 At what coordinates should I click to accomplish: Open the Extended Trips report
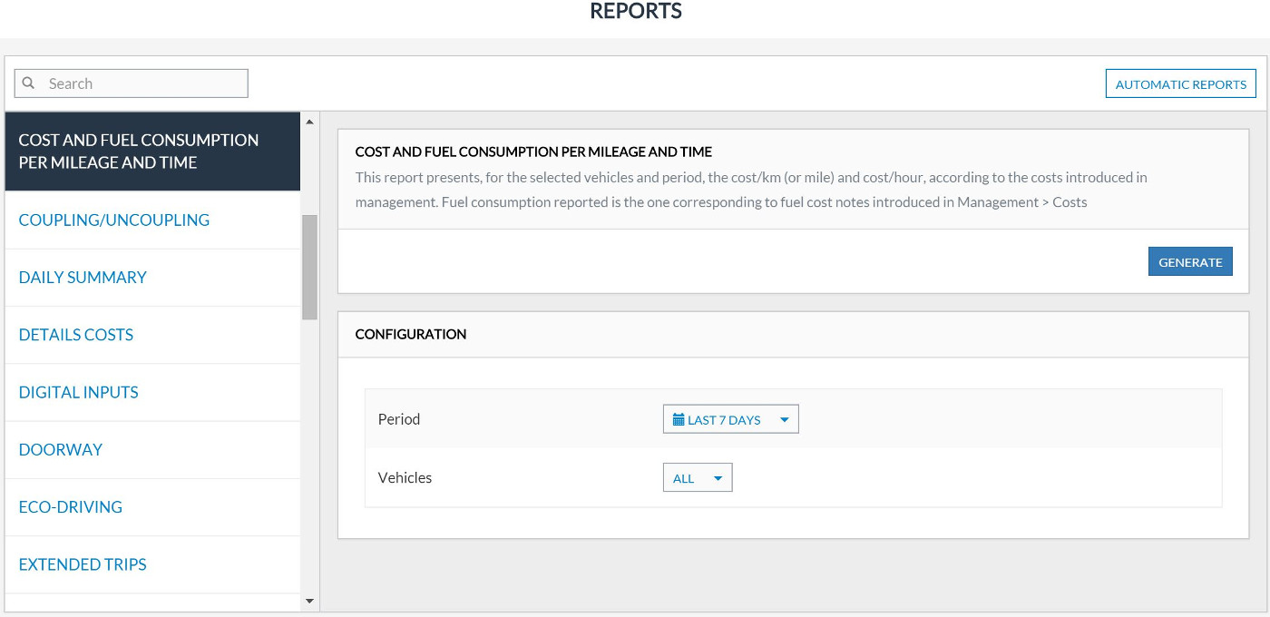83,564
